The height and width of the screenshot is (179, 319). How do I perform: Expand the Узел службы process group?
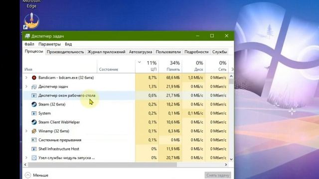click(x=26, y=158)
